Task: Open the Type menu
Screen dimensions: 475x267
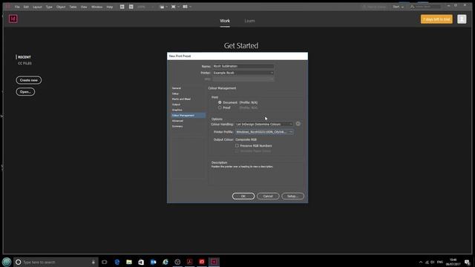Action: [49, 7]
